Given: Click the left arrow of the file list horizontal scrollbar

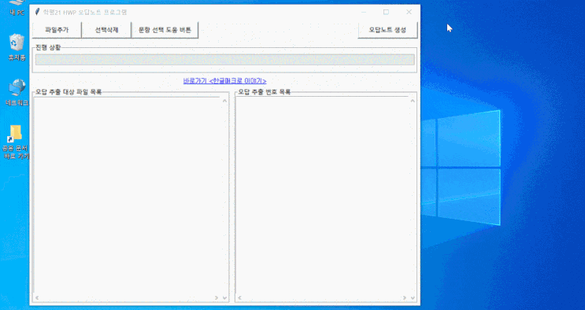Looking at the screenshot, I should click(36, 297).
